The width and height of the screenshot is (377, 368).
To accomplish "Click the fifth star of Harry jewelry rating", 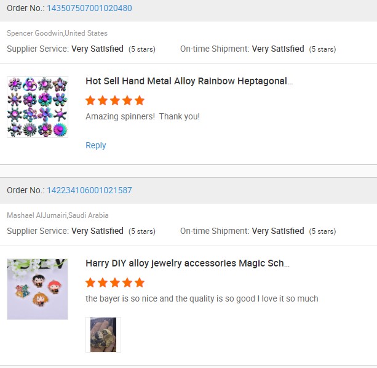I will click(140, 282).
